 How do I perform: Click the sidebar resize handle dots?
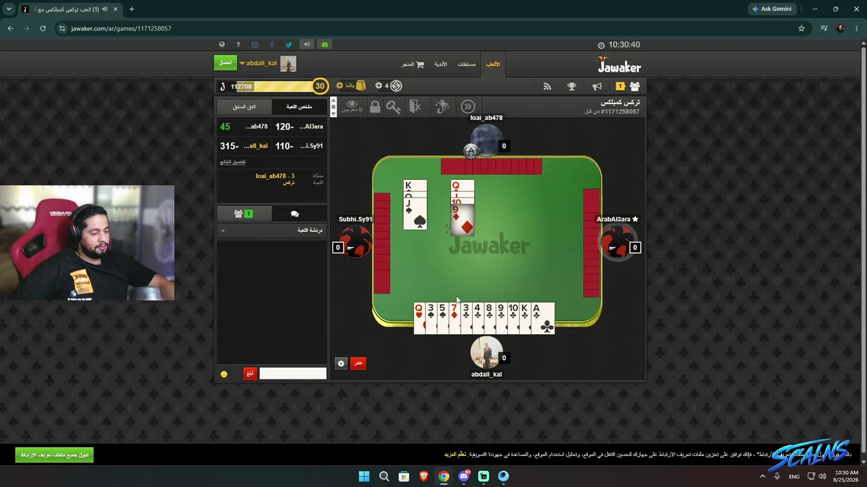[333, 107]
